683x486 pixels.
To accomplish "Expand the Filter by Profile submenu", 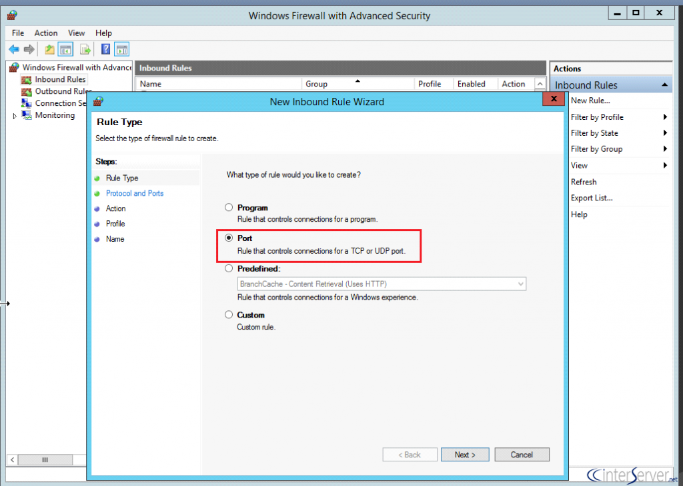I will click(x=665, y=117).
